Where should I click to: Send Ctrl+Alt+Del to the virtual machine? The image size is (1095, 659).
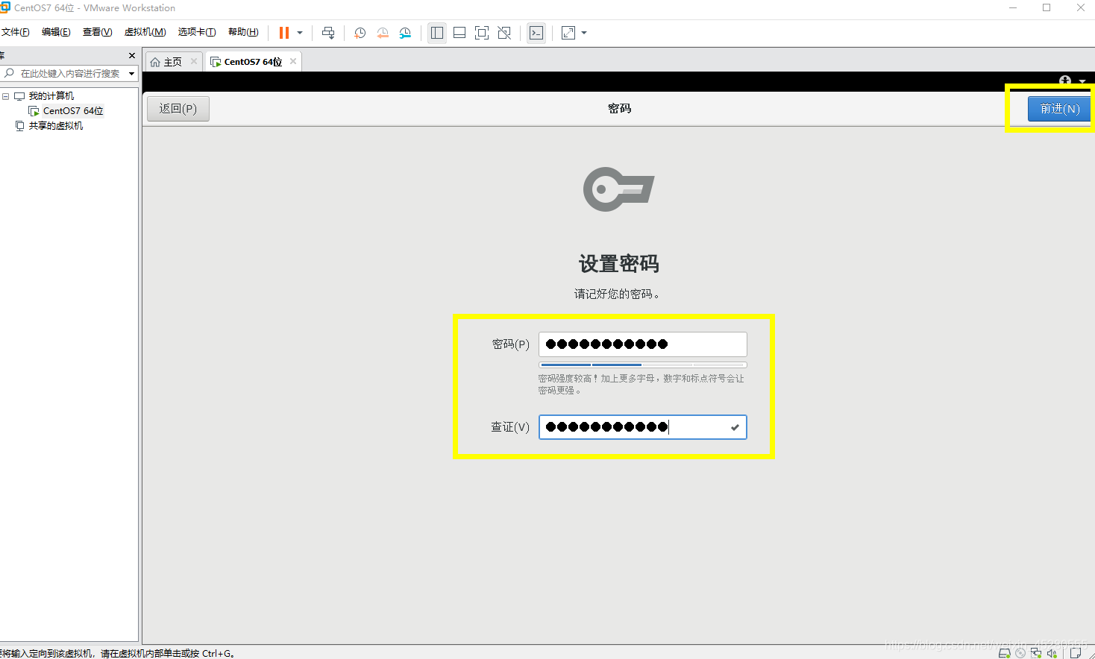[328, 33]
